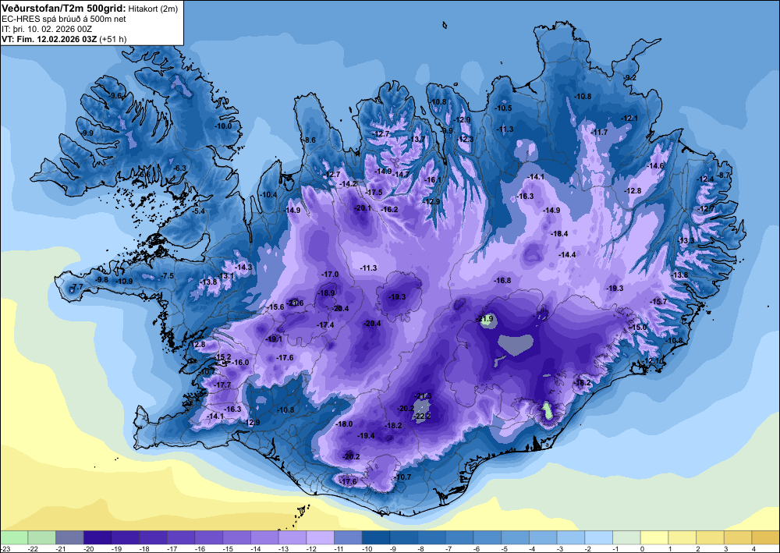Select the -10.4 temperature label
The width and height of the screenshot is (780, 553).
point(268,195)
